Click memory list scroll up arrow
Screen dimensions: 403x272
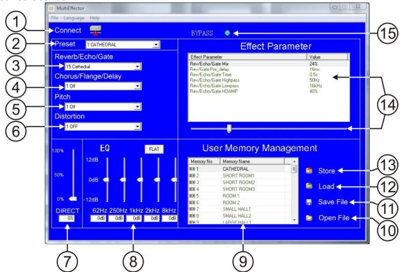click(294, 162)
